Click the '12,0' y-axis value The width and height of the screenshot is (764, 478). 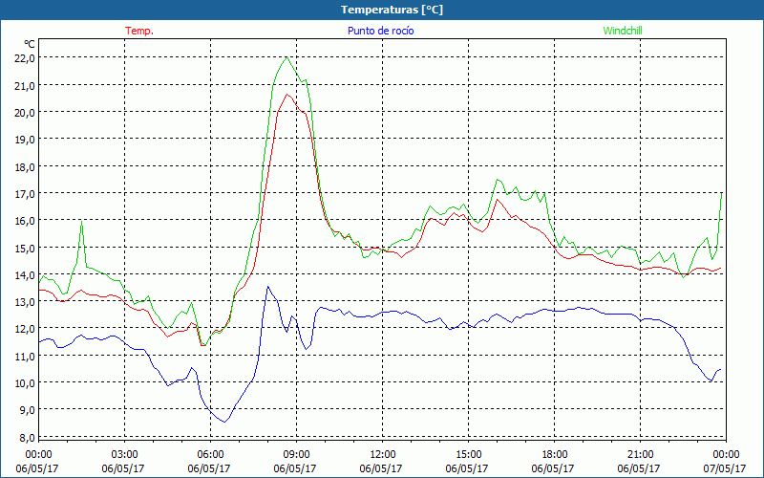click(26, 329)
